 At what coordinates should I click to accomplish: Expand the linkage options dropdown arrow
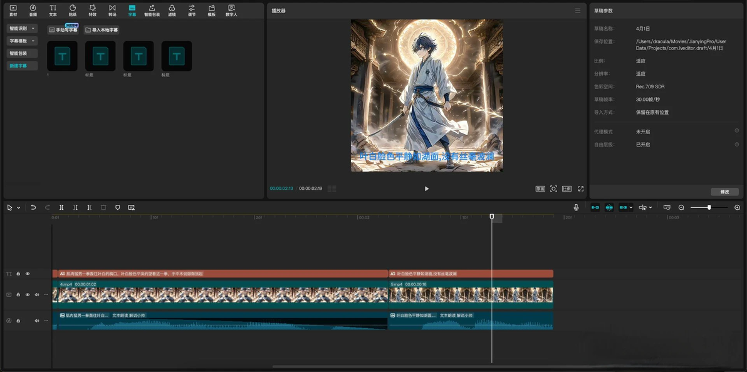631,208
